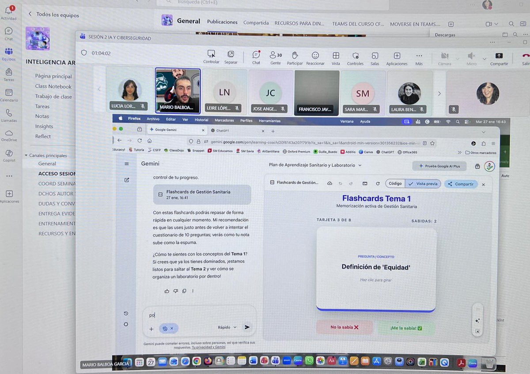530x374 pixels.
Task: Open Aplicaciones in the Teams left sidebar
Action: (9, 196)
